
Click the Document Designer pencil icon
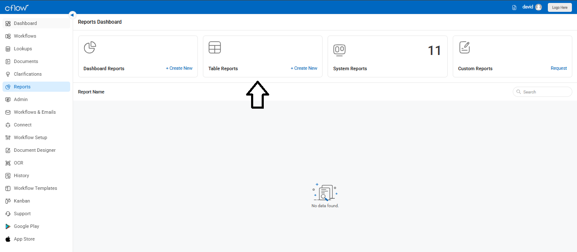8,150
